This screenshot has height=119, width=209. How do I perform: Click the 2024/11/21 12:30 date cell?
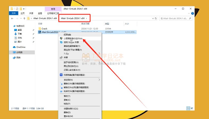pos(90,29)
